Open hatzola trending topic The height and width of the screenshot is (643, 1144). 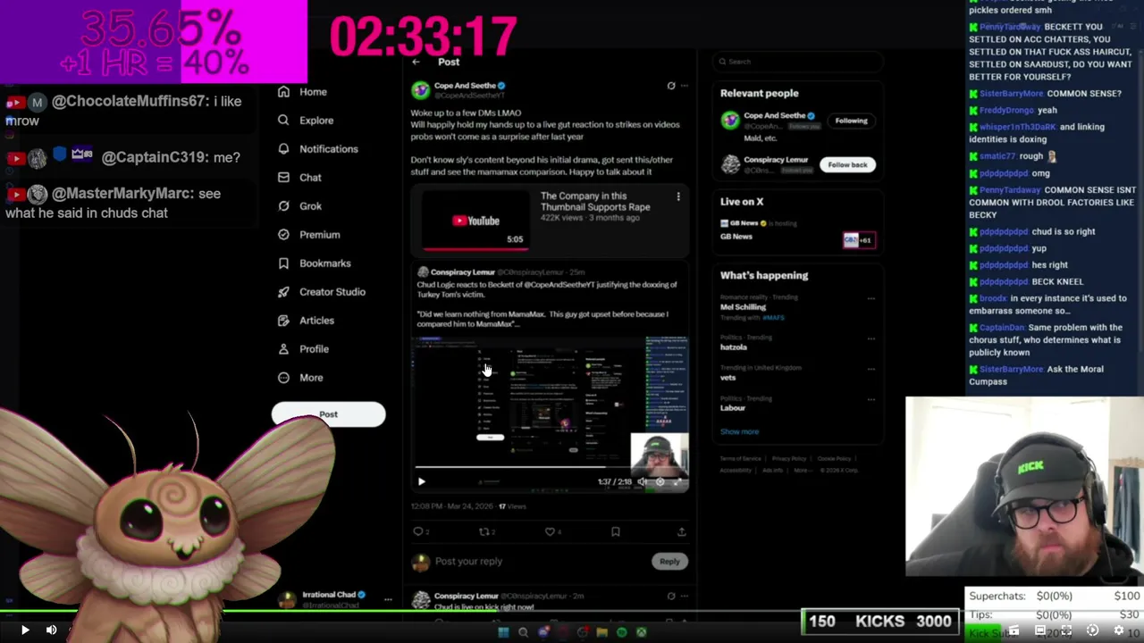[x=733, y=347]
